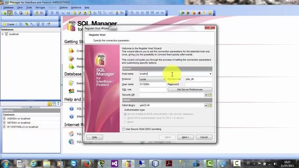Open the Client library dropdown arrow

coord(206,105)
